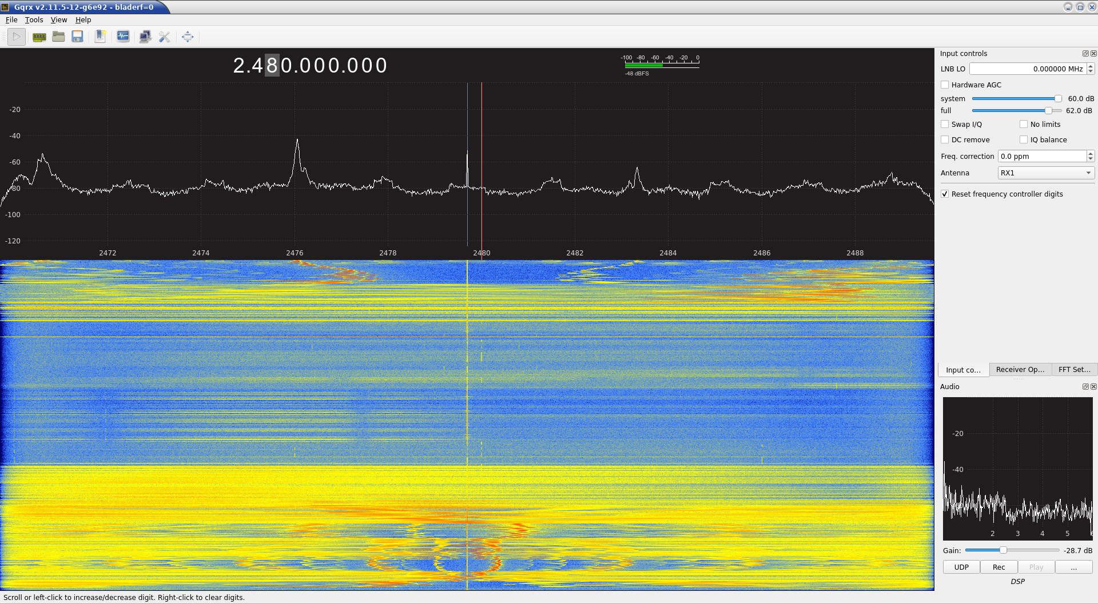Decrease LNB LO with down arrow
This screenshot has height=604, width=1098.
point(1091,71)
